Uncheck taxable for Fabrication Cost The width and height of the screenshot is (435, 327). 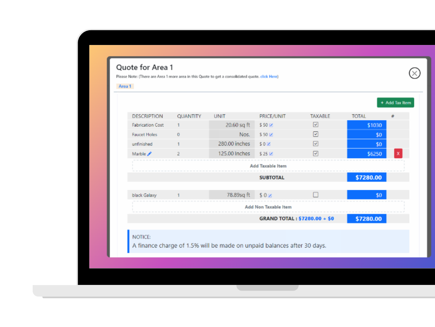[x=315, y=125]
